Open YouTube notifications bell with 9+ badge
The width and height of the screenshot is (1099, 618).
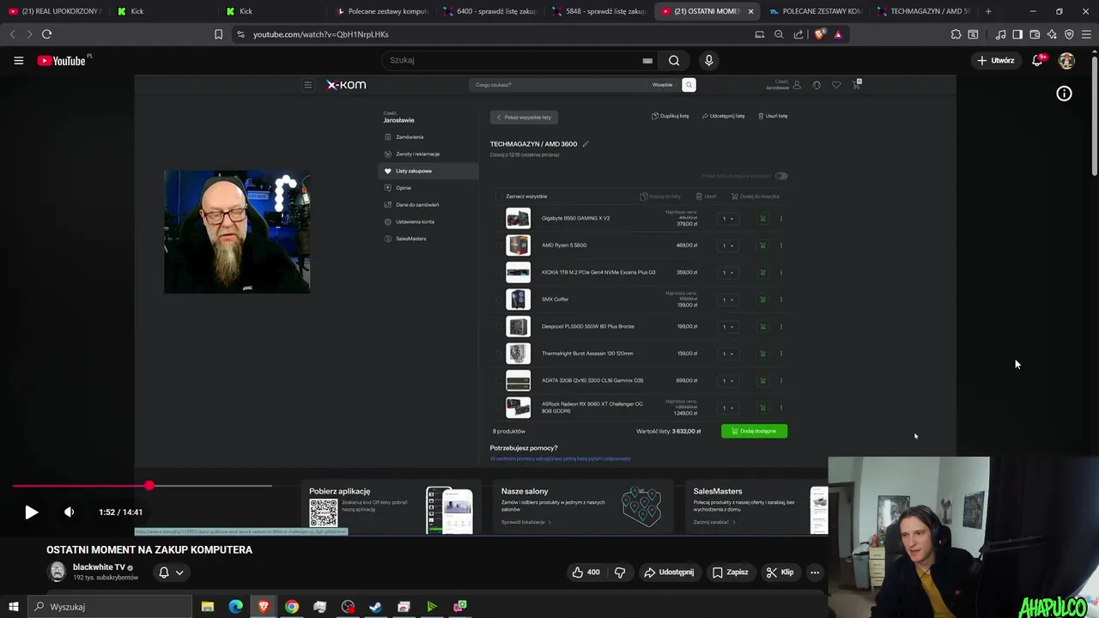[1038, 61]
